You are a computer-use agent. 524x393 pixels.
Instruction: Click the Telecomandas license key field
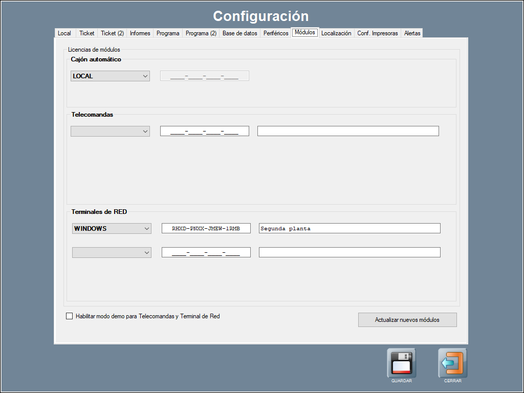[x=204, y=131]
